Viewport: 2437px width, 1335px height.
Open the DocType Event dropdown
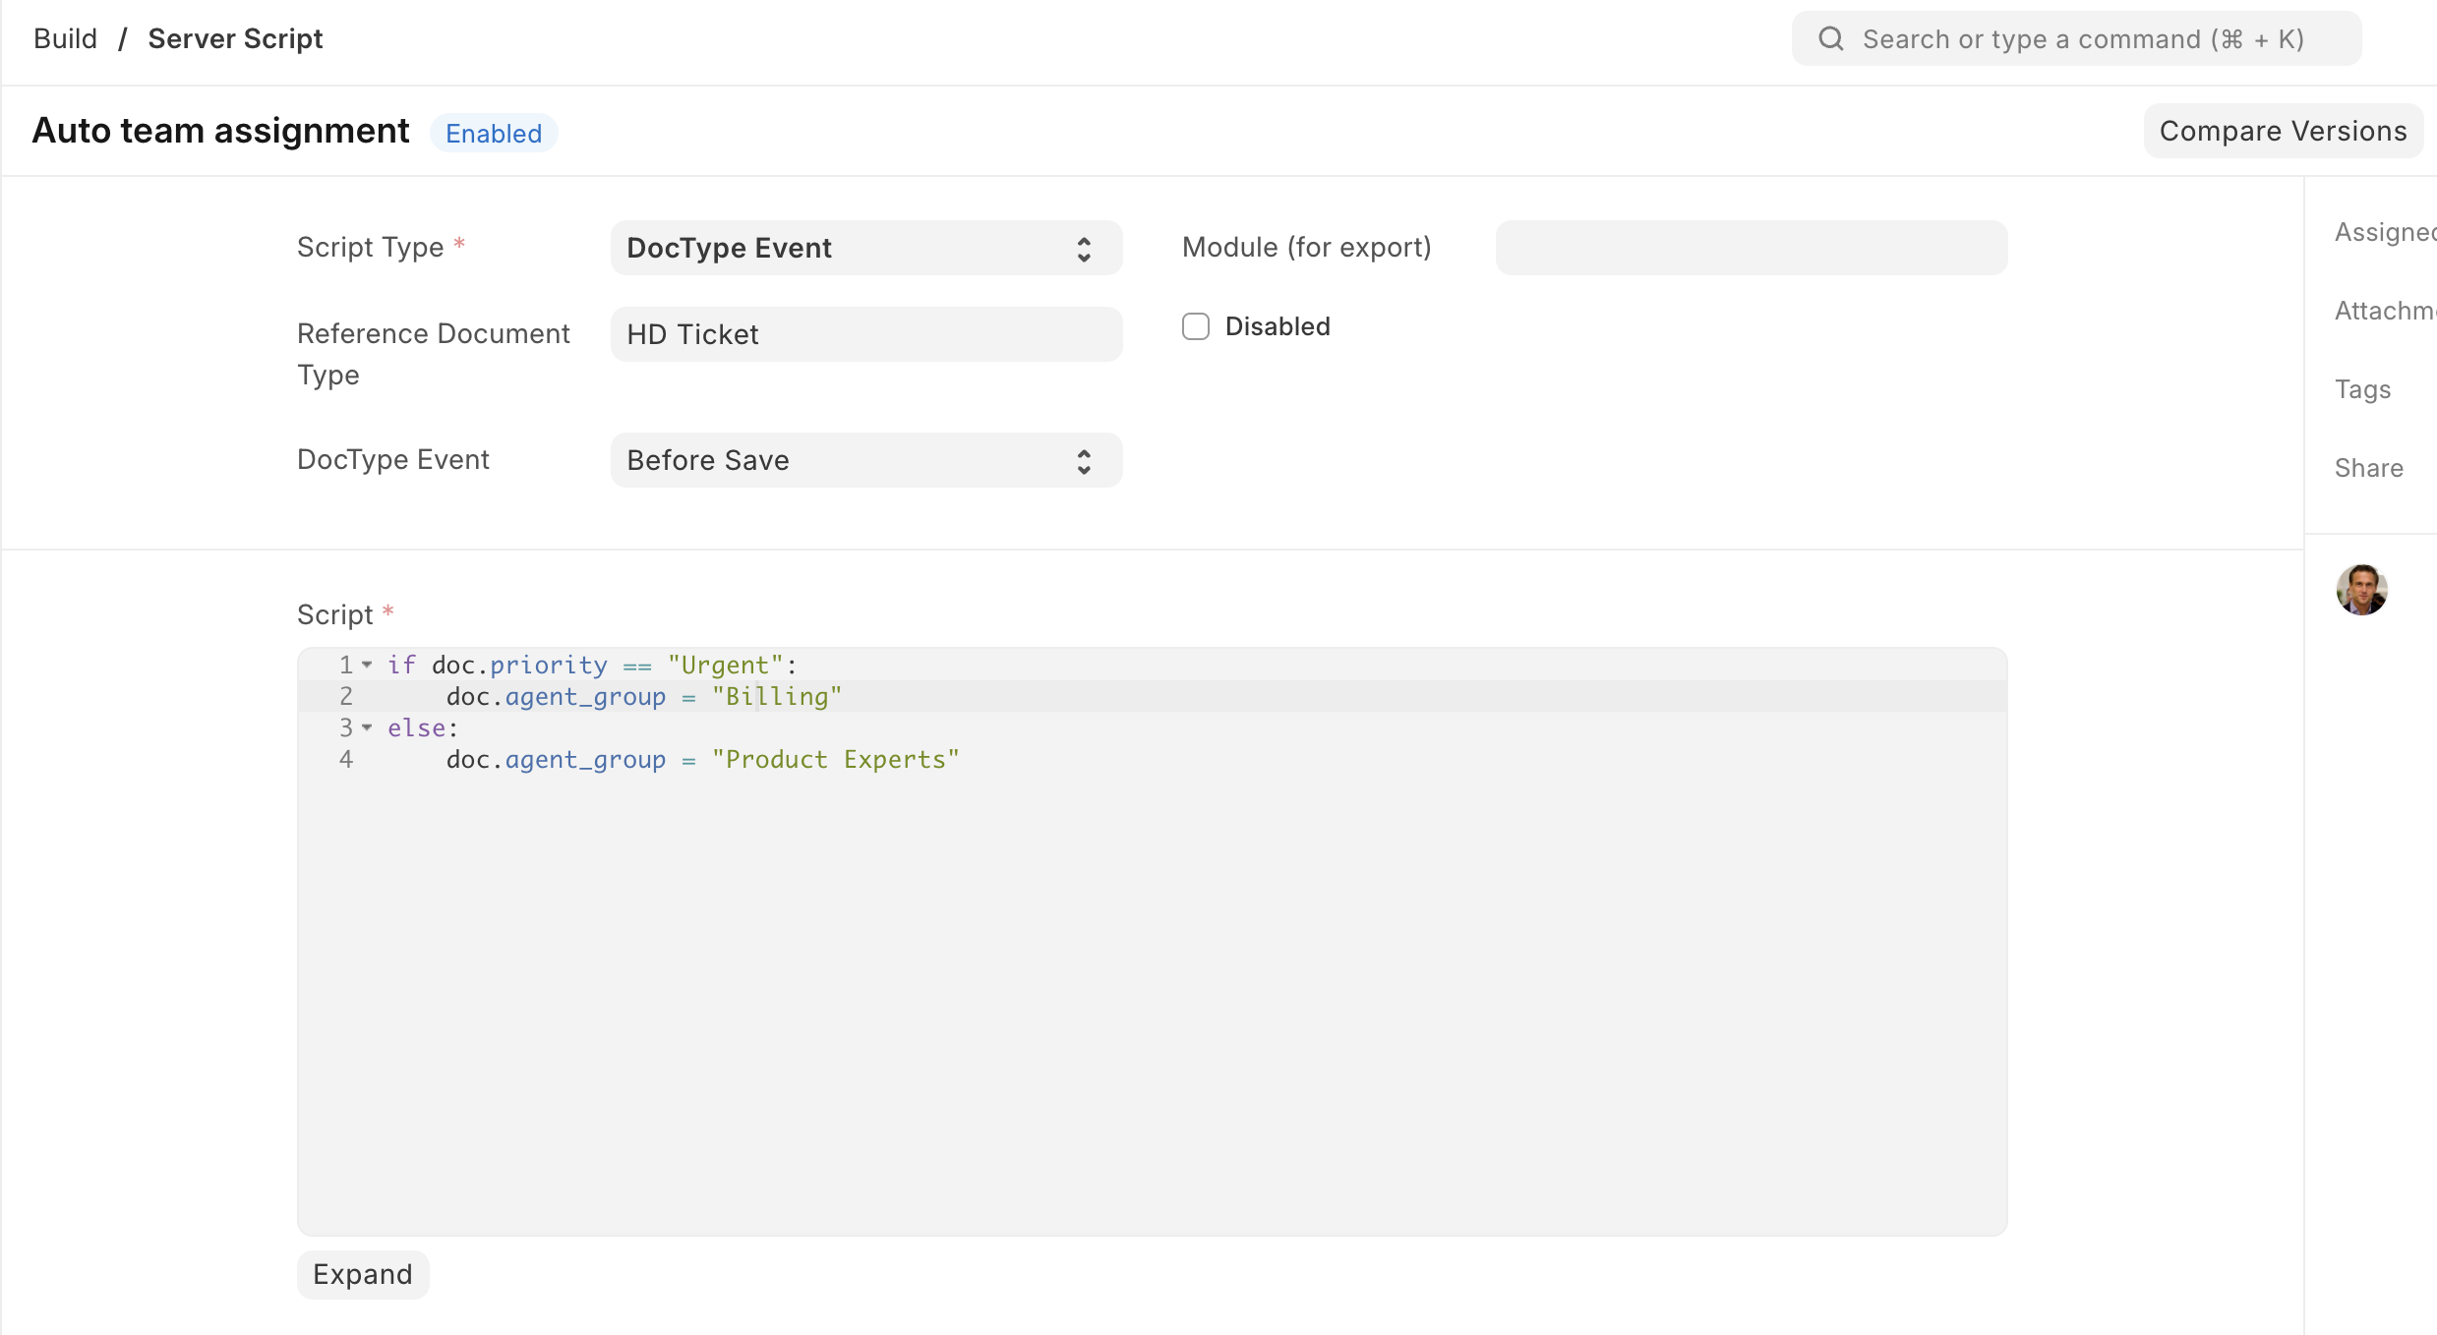click(x=865, y=460)
